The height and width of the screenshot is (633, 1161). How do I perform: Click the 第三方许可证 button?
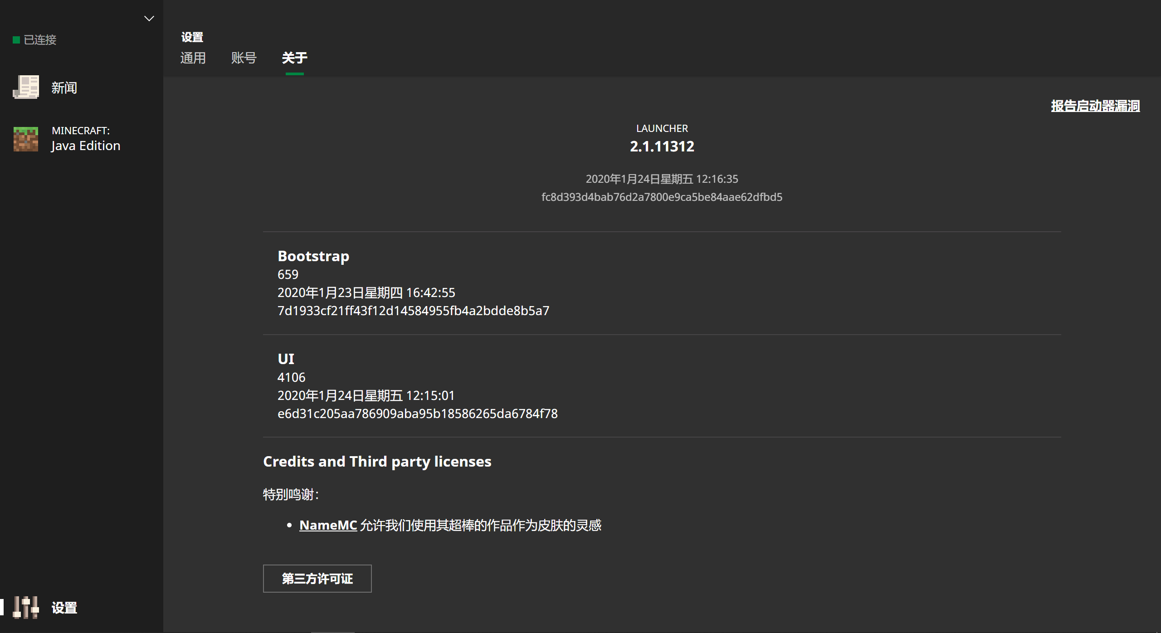point(317,579)
